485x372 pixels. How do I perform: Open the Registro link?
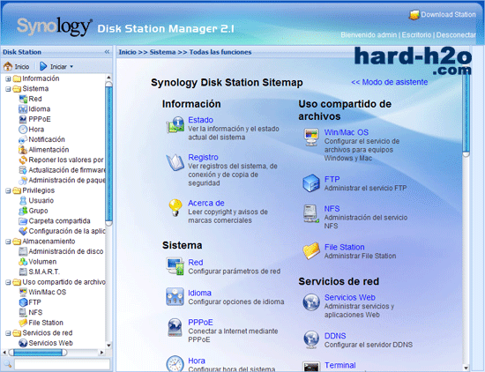point(203,158)
